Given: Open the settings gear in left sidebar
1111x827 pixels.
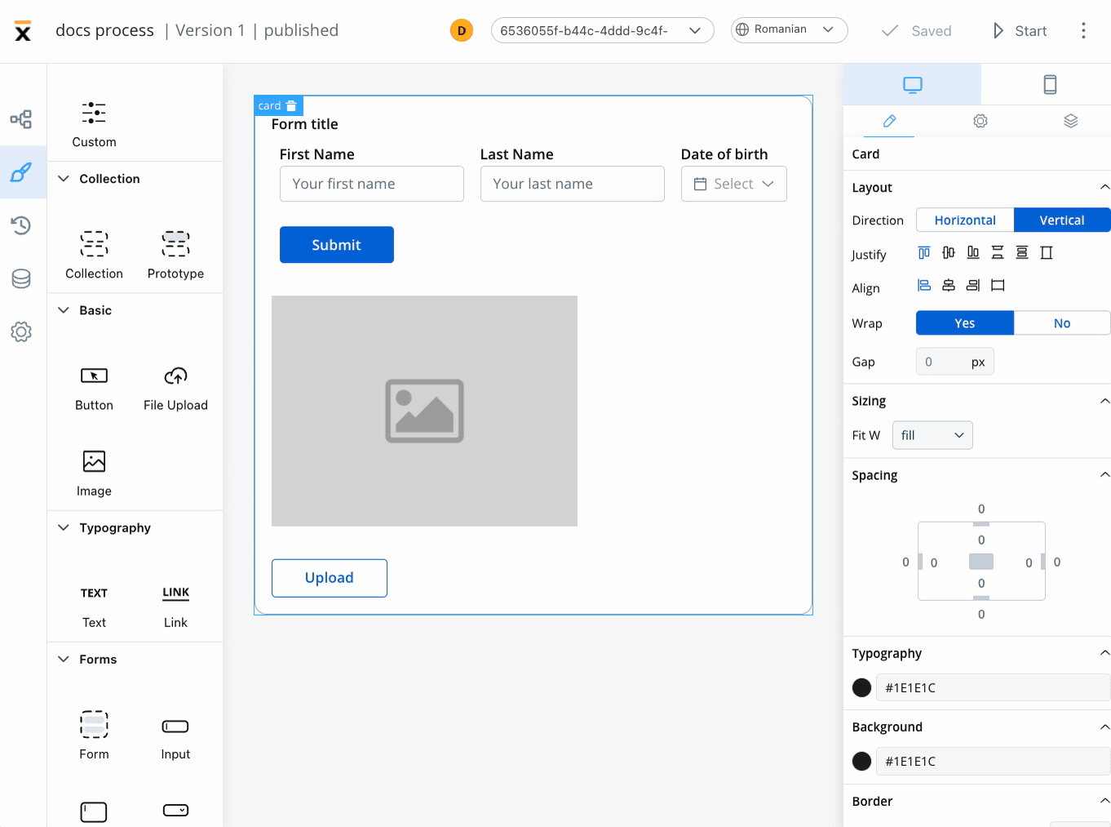Looking at the screenshot, I should point(21,331).
